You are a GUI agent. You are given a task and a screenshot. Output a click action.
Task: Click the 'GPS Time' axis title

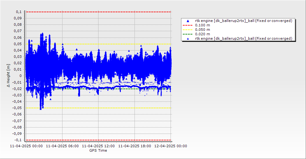[98, 150]
